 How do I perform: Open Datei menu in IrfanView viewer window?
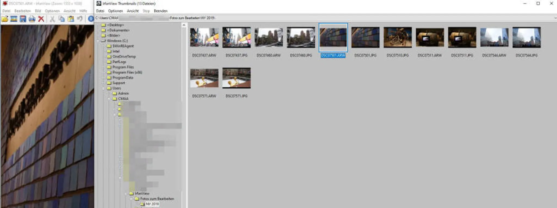pyautogui.click(x=6, y=11)
